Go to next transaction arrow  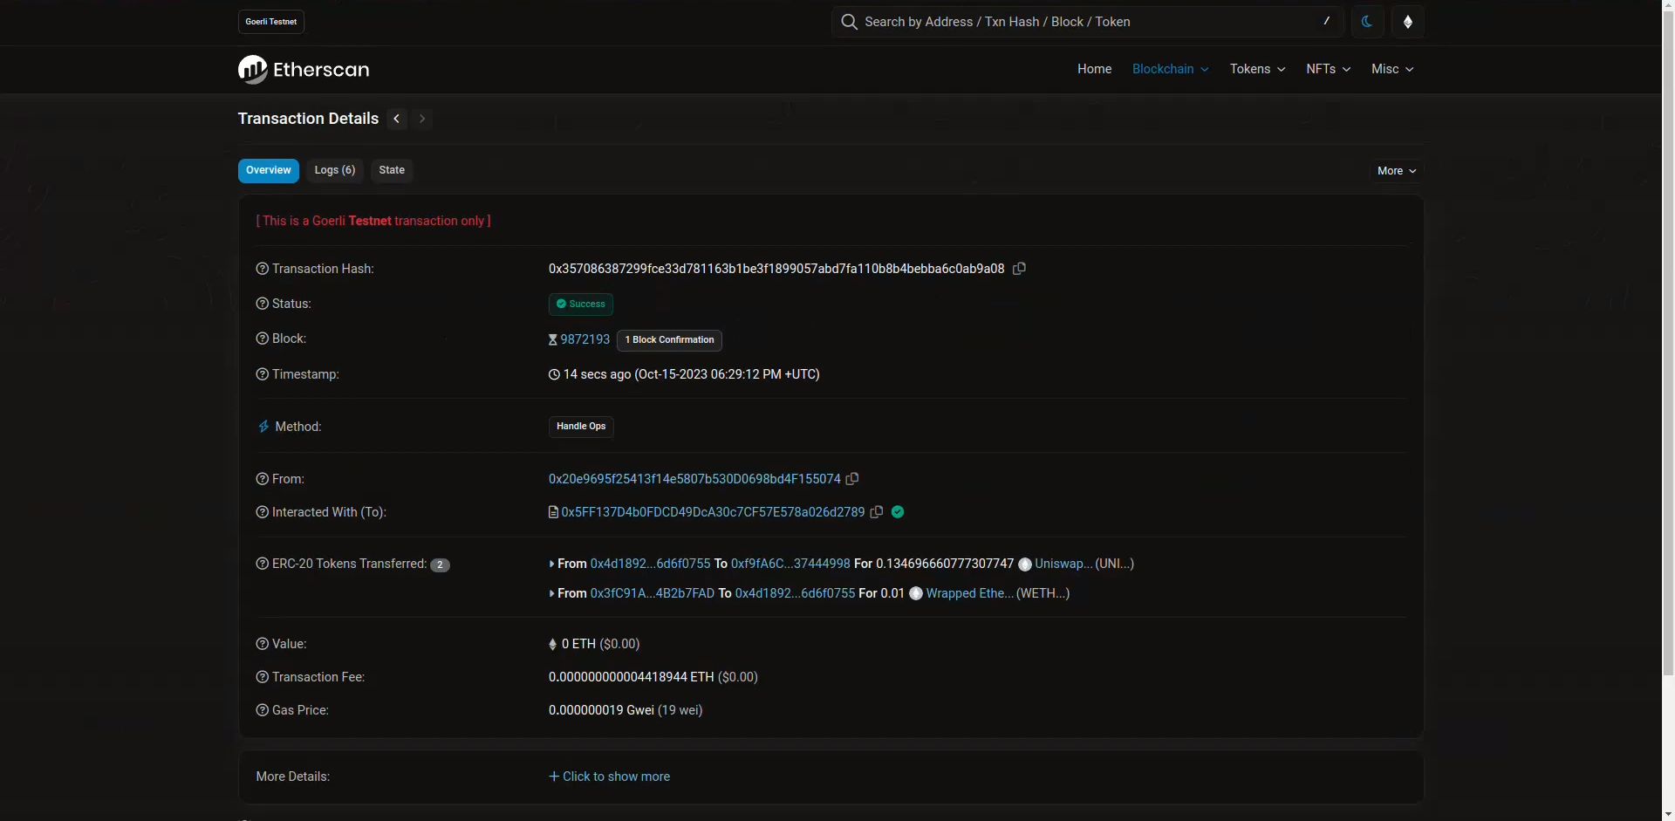point(422,119)
